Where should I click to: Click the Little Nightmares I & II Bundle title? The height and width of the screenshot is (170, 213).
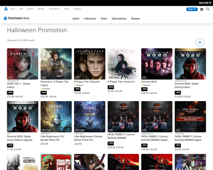point(52,138)
